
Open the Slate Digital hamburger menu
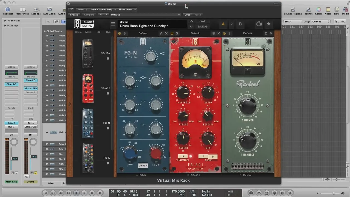(113, 24)
